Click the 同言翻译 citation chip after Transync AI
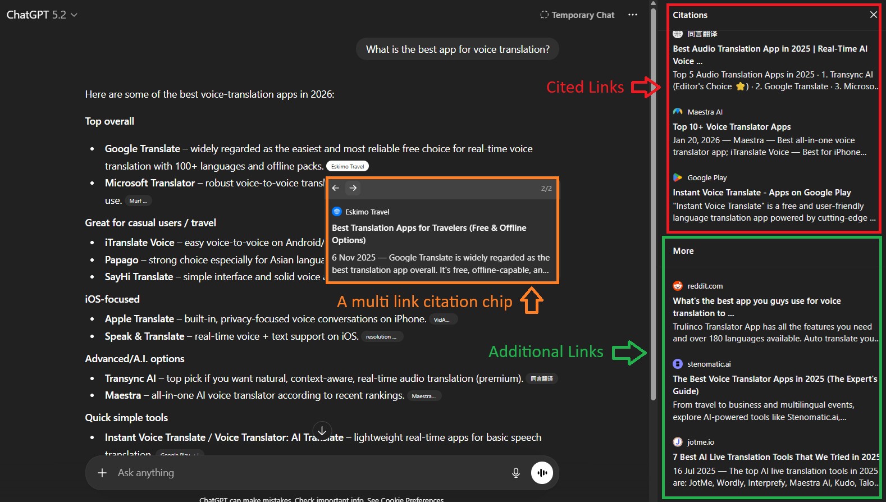 [542, 379]
